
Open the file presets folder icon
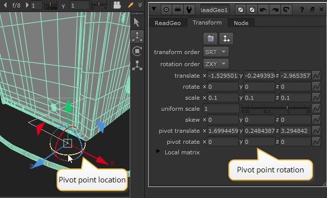click(210, 39)
